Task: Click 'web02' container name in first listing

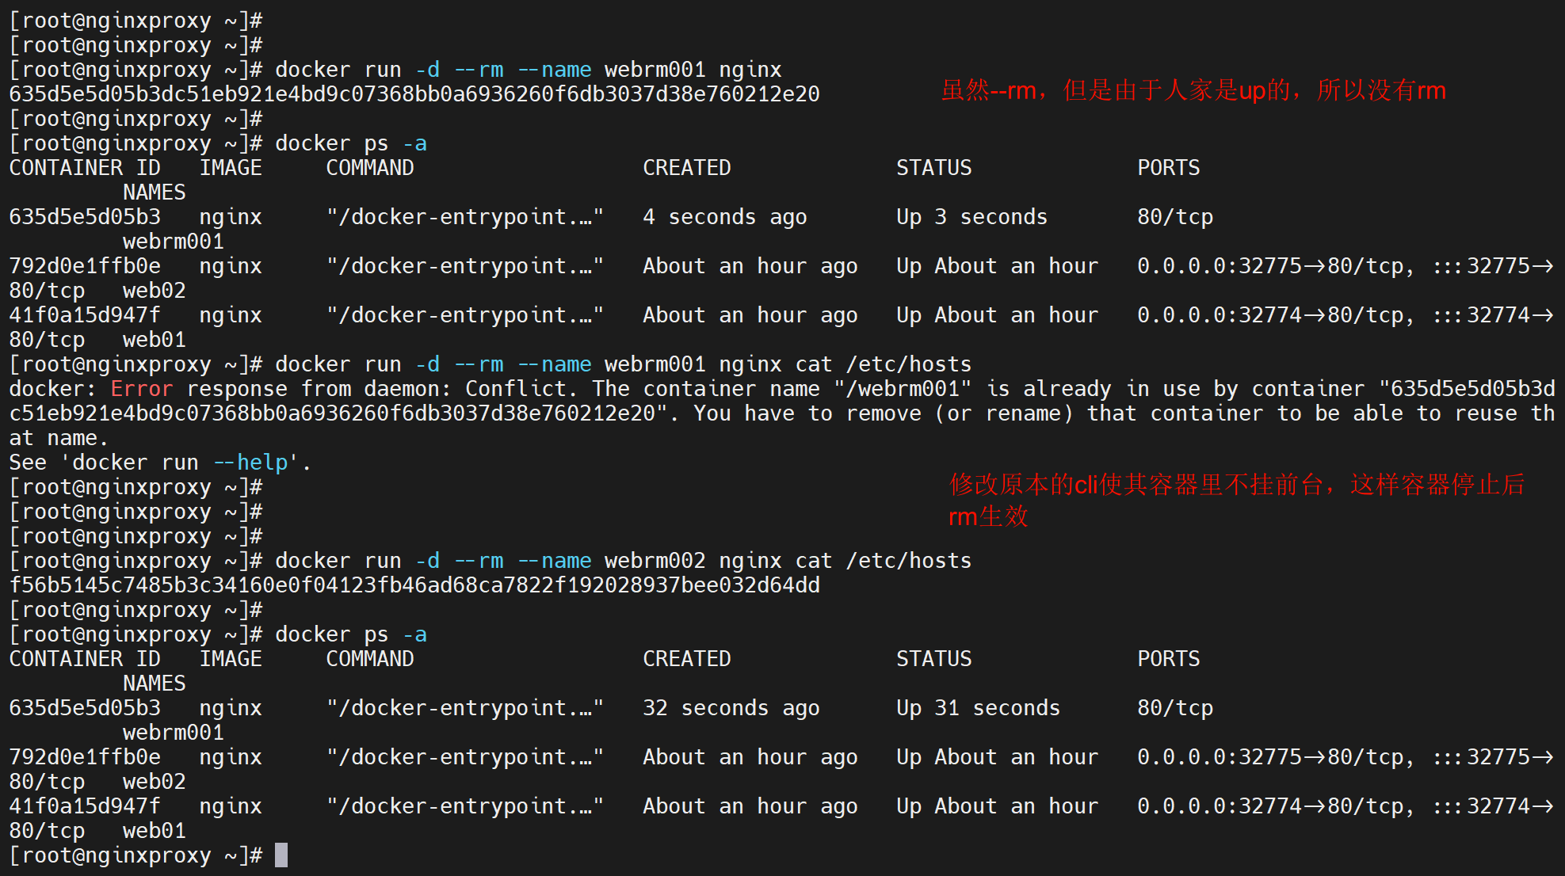Action: tap(154, 291)
